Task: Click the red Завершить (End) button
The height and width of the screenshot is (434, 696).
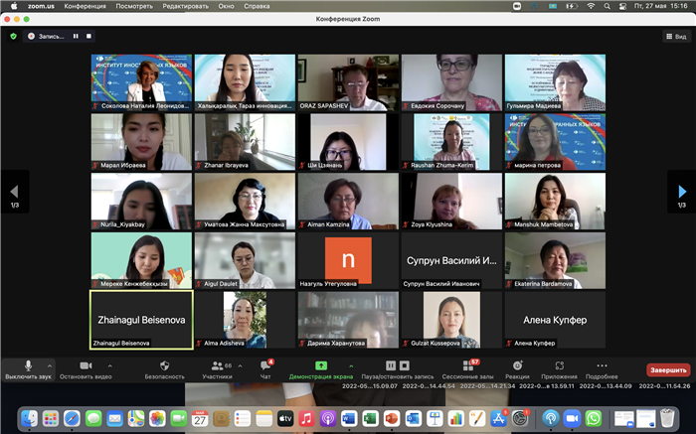Action: 667,370
